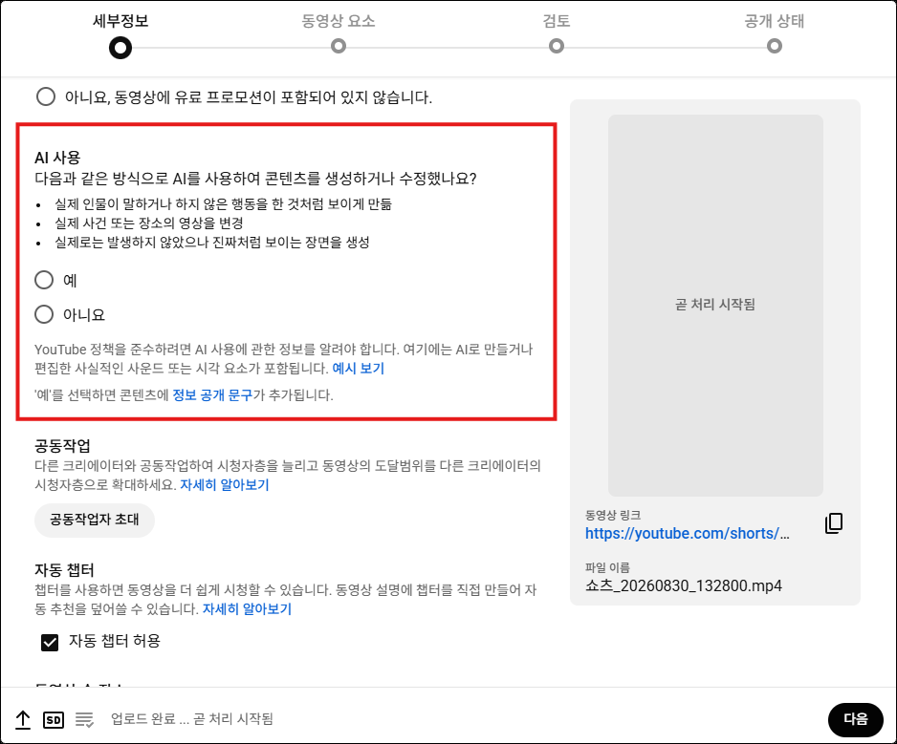The height and width of the screenshot is (744, 897).
Task: Click the checks completed list icon
Action: (85, 720)
